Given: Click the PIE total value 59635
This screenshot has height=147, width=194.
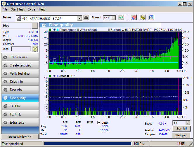Looking at the screenshot, I should 64,134.
